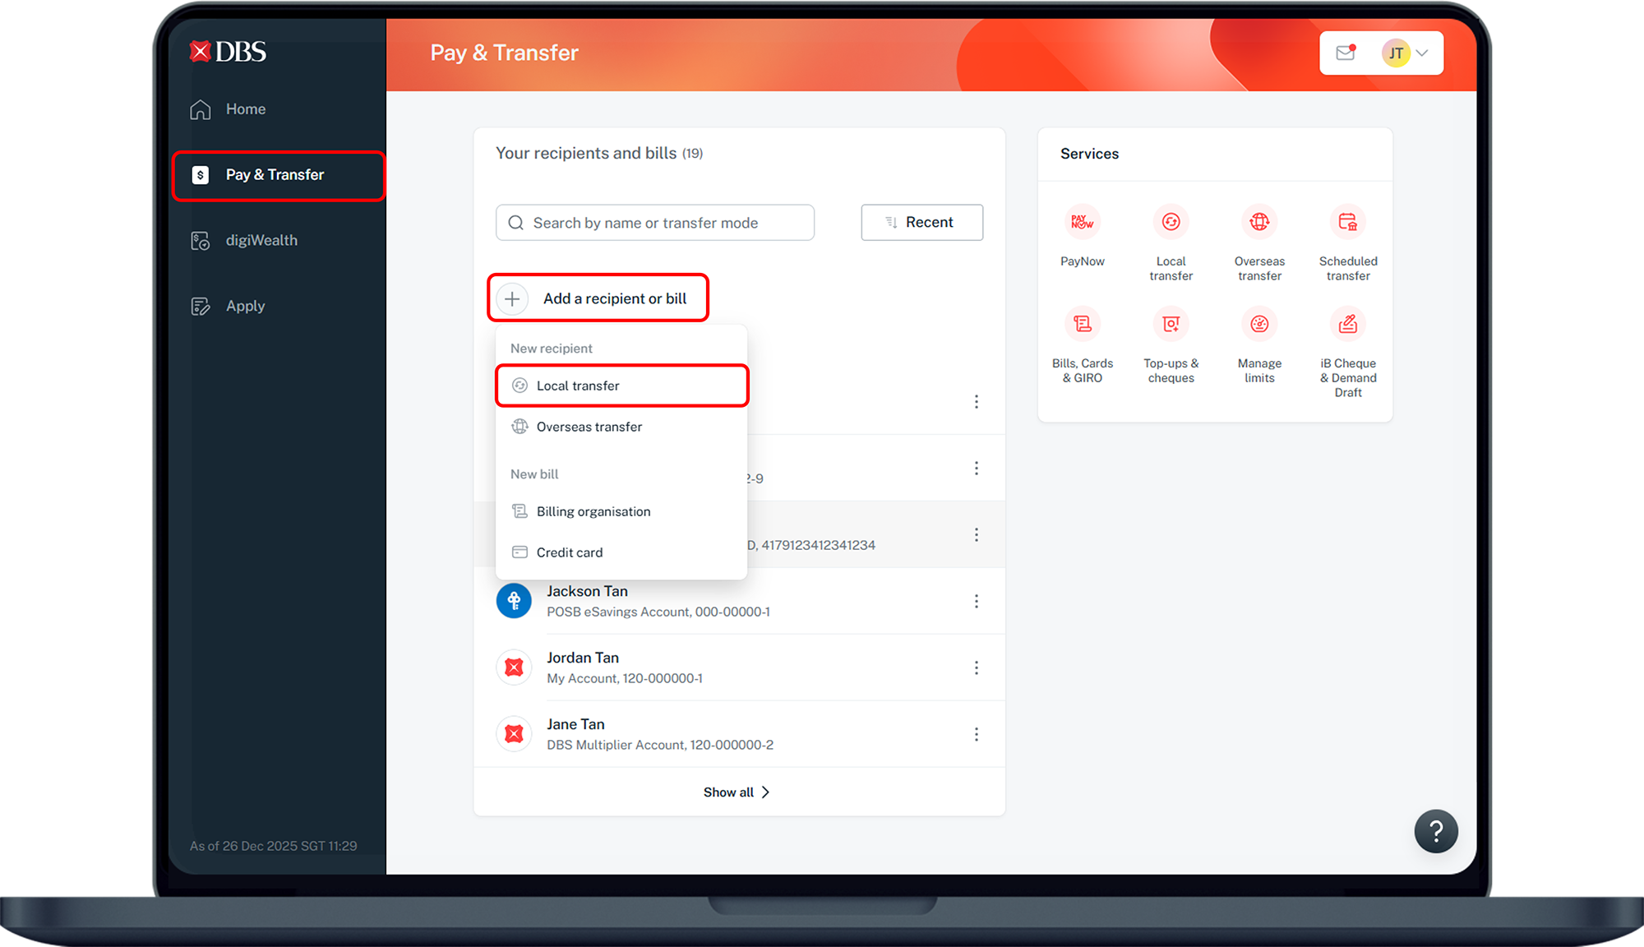This screenshot has width=1644, height=947.
Task: Open PayNow service
Action: coord(1083,237)
